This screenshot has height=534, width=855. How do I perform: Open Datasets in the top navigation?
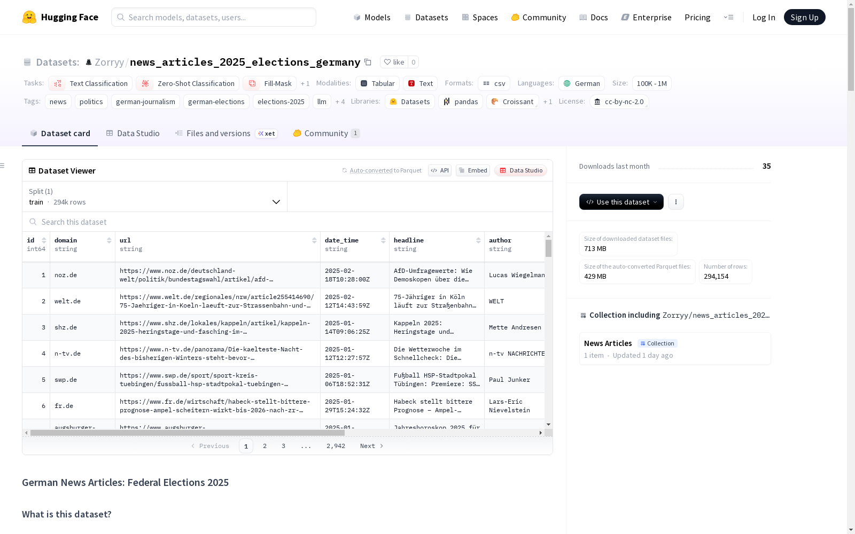pos(426,17)
